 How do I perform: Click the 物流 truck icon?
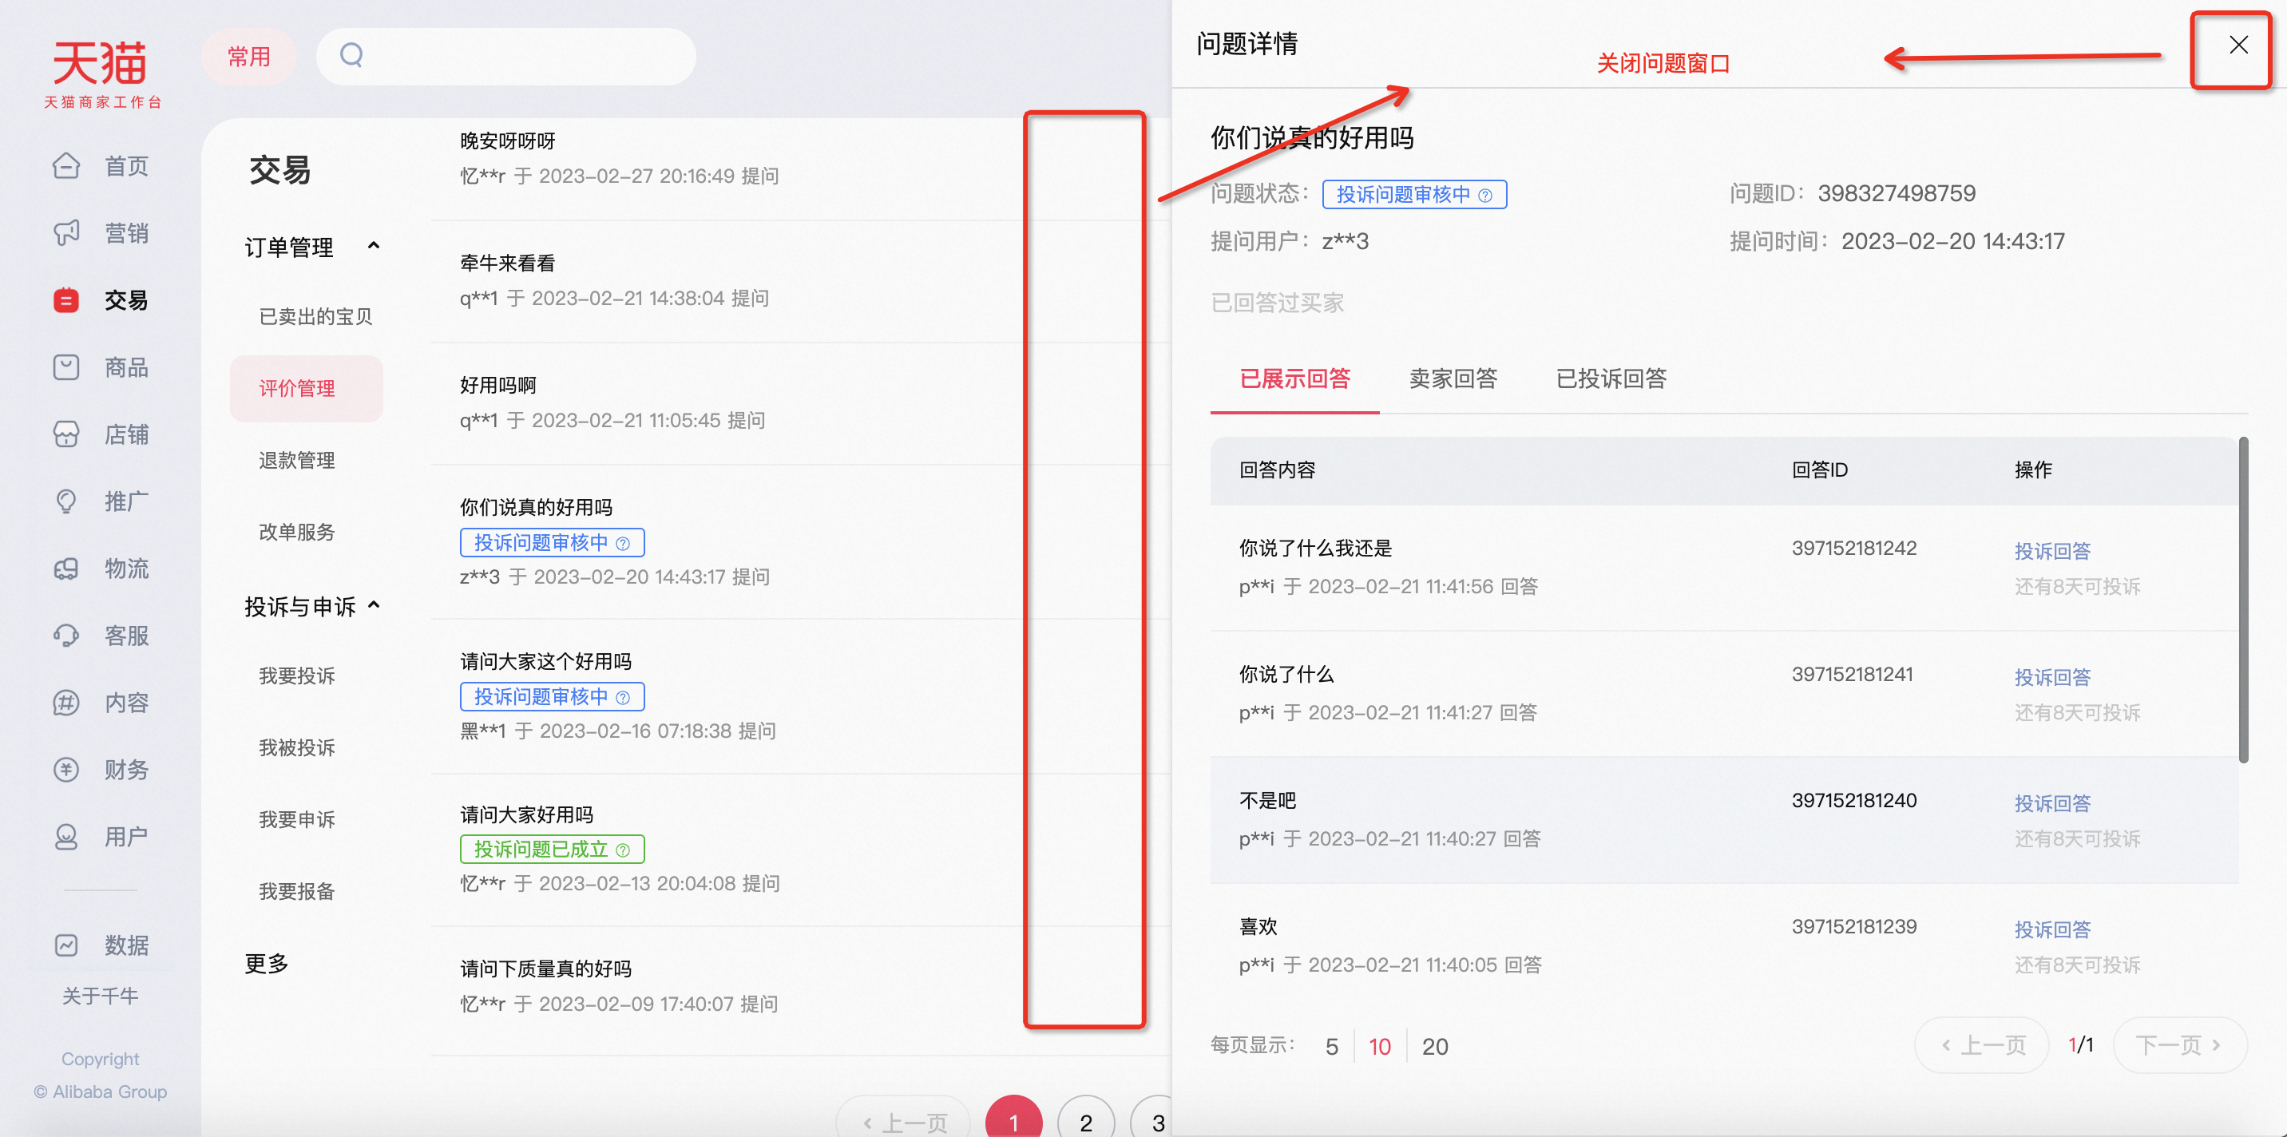pos(65,568)
